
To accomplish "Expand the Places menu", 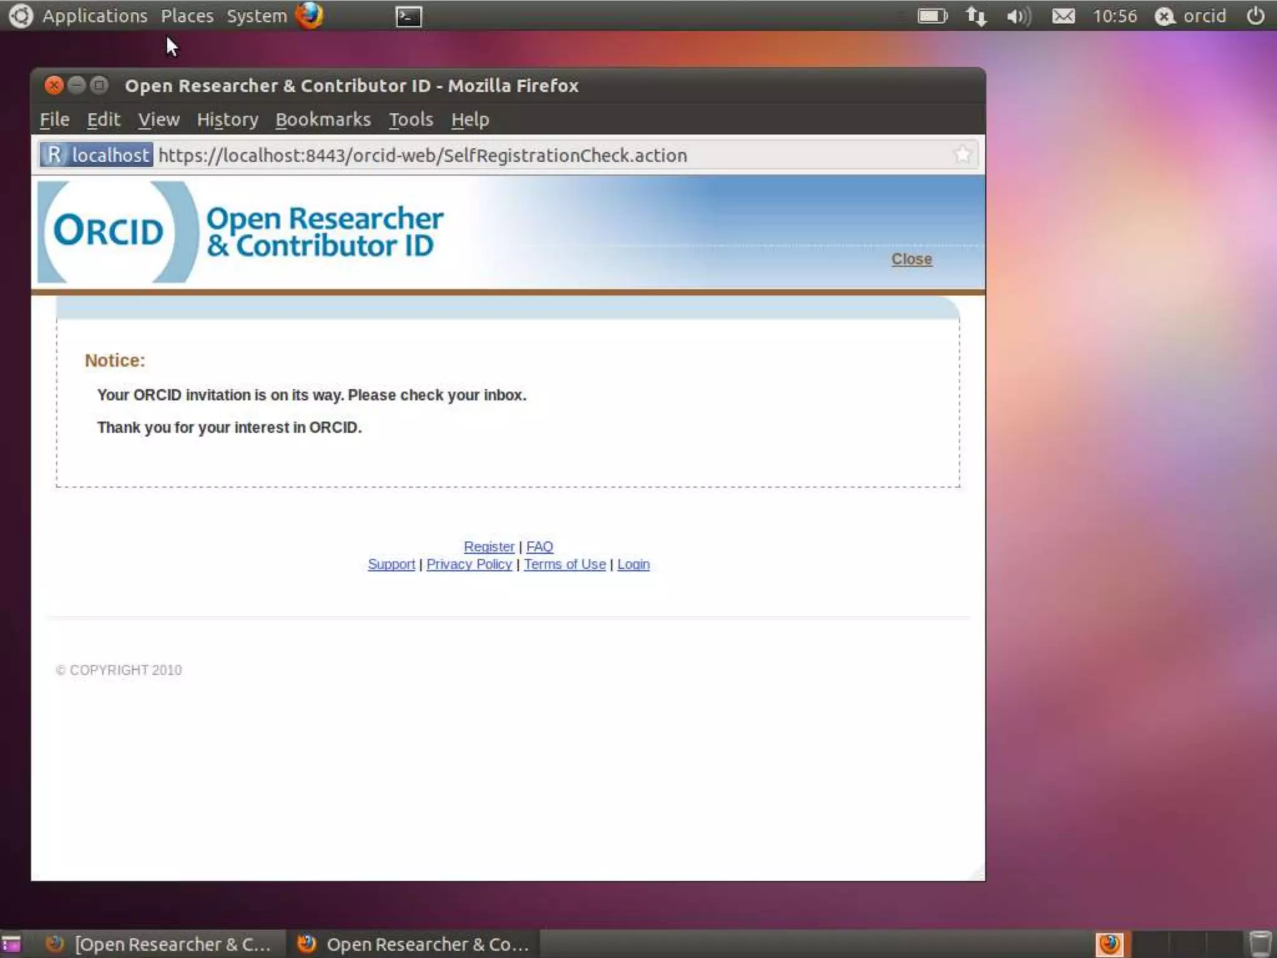I will 187,16.
